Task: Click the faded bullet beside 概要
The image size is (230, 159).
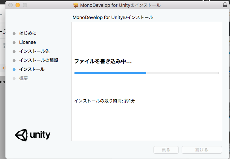Action: 14,79
